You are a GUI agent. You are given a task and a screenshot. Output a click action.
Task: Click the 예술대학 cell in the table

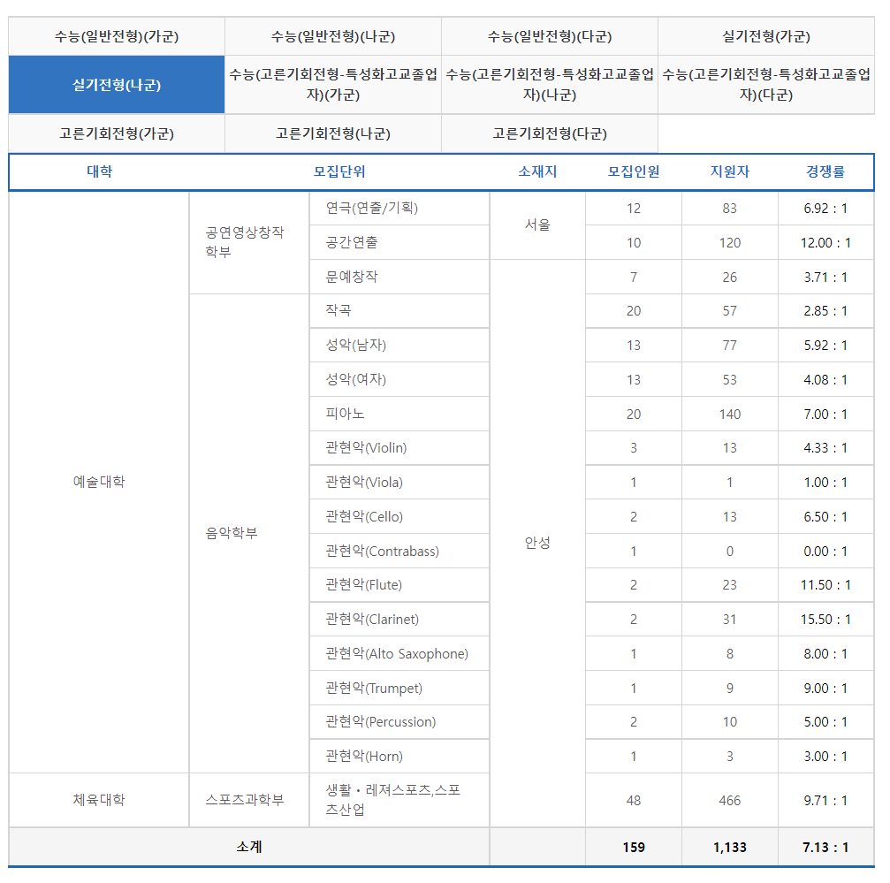pyautogui.click(x=98, y=482)
